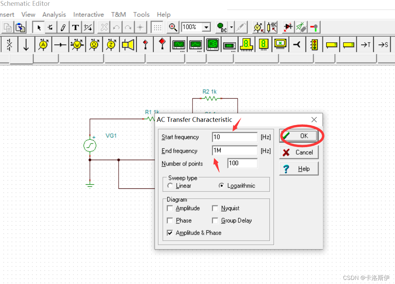This screenshot has height=284, width=395.
Task: Click the End frequency input field
Action: click(235, 151)
